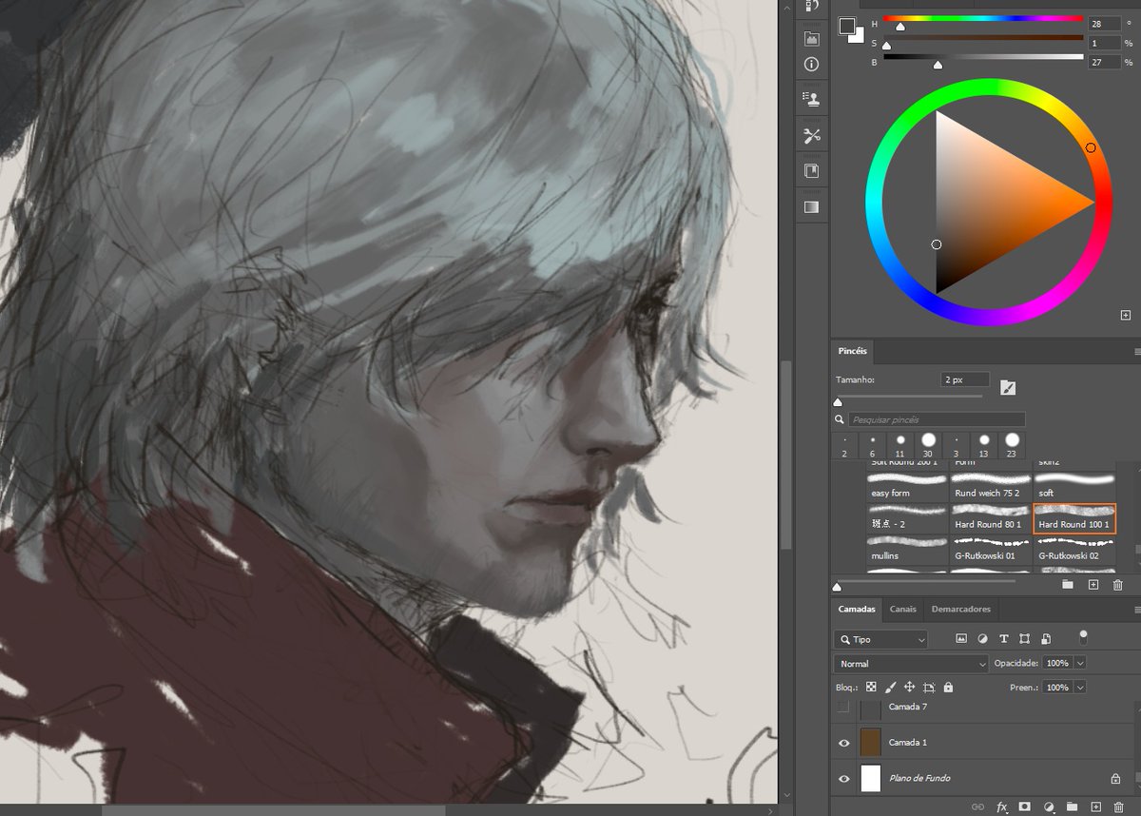Screen dimensions: 1141x816
Task: Click the background color swatch
Action: [859, 36]
